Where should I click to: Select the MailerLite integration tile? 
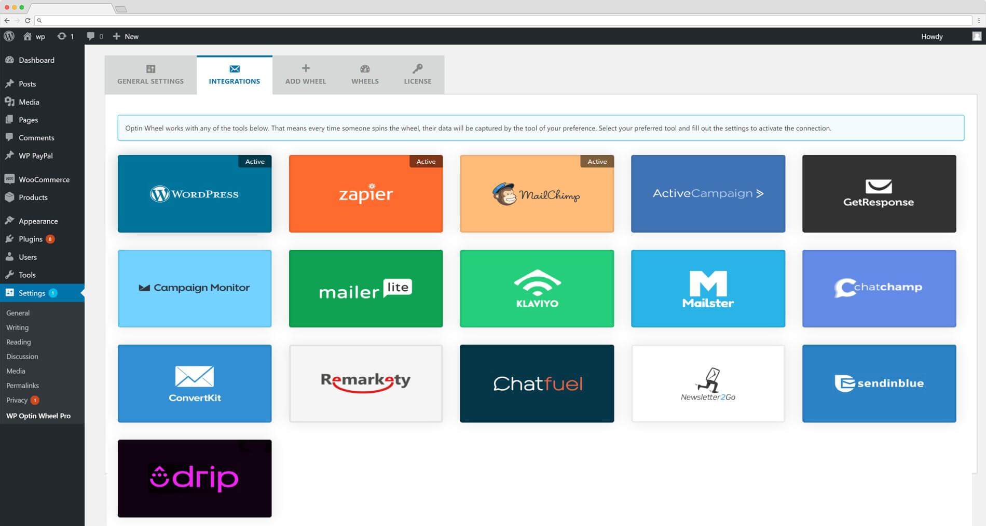click(x=366, y=289)
